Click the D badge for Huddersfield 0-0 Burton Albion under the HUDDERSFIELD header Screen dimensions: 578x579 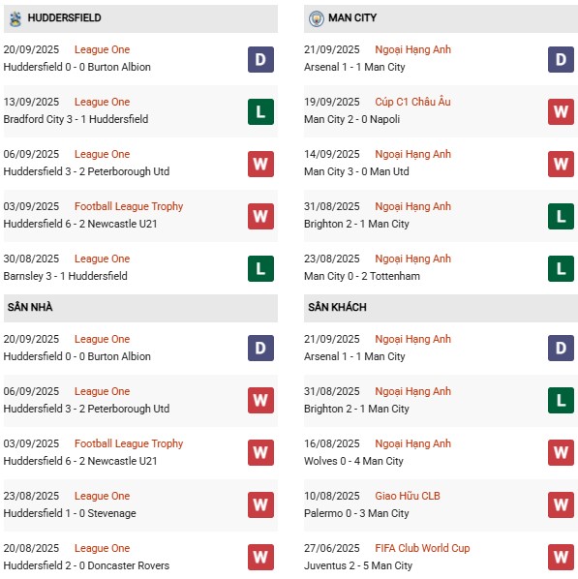pos(260,59)
